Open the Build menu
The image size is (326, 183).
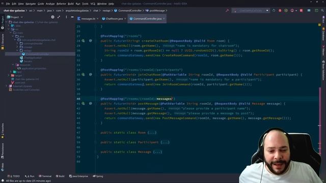pos(71,4)
